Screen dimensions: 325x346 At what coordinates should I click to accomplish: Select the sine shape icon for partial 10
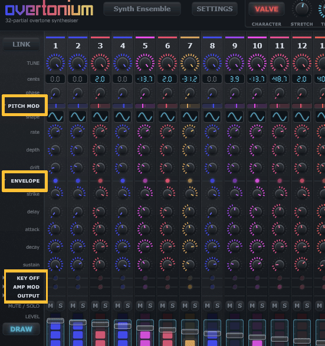[257, 117]
